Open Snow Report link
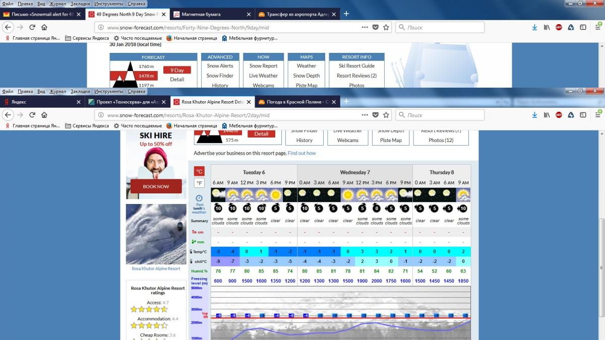Screen dimensions: 605x340 tap(263, 65)
